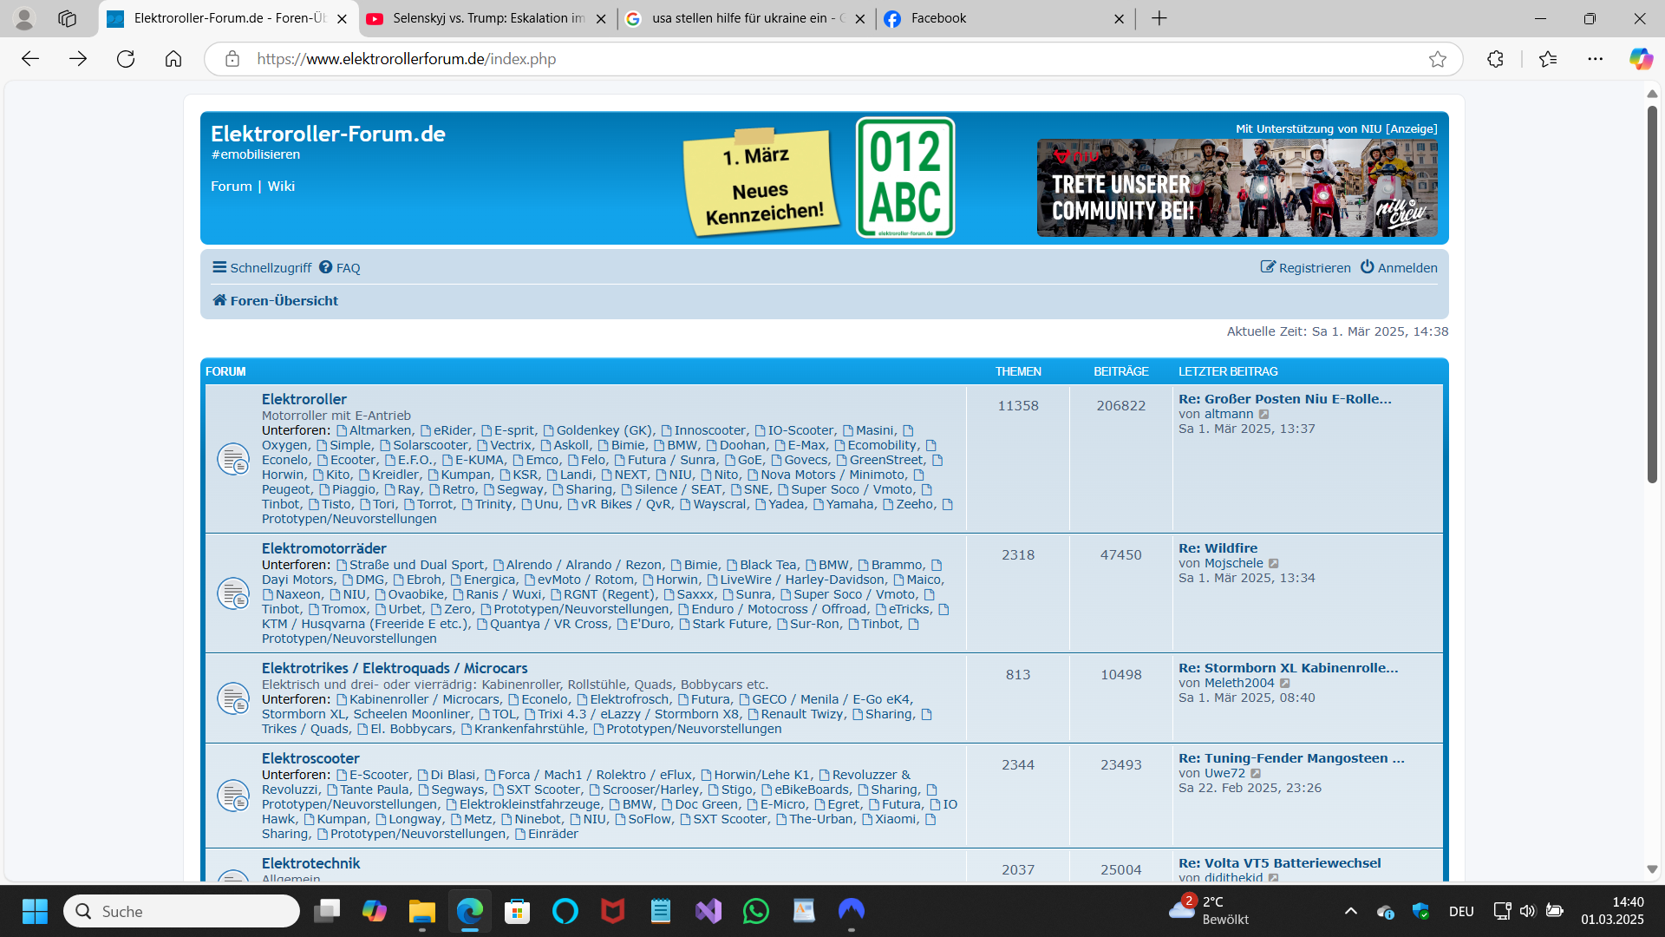
Task: Click the NIU community banner advertisement
Action: pos(1237,187)
